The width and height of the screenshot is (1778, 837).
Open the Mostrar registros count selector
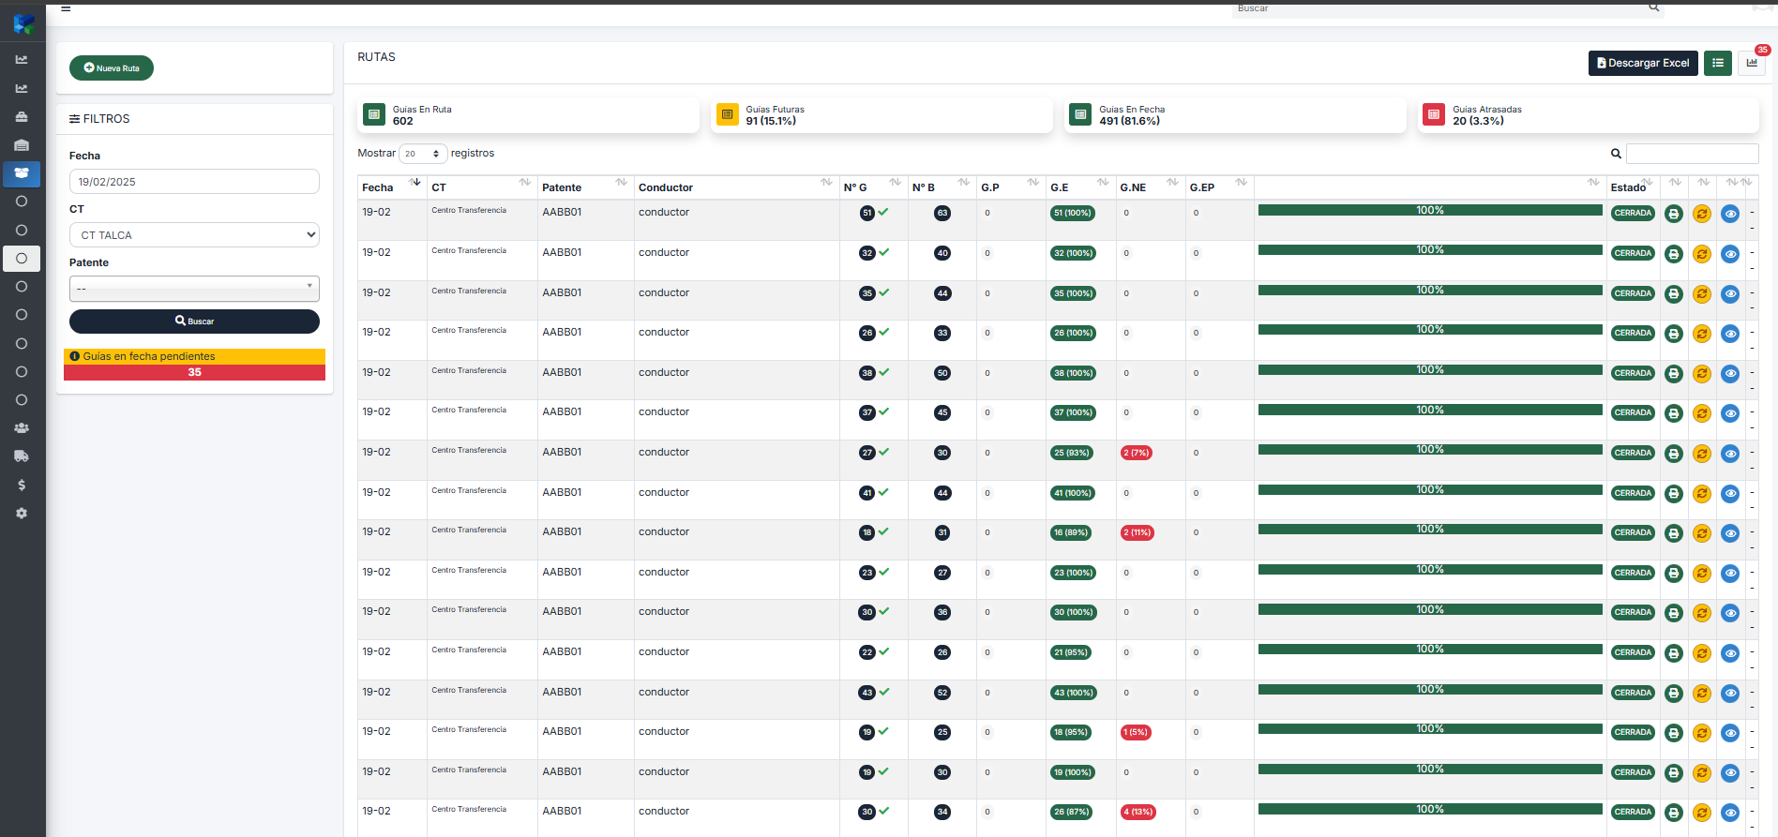(x=423, y=154)
